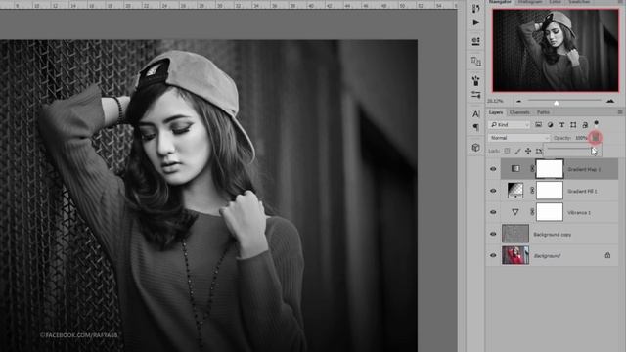The image size is (626, 352).
Task: Hide the Gradient Map 1 layer
Action: coord(493,169)
